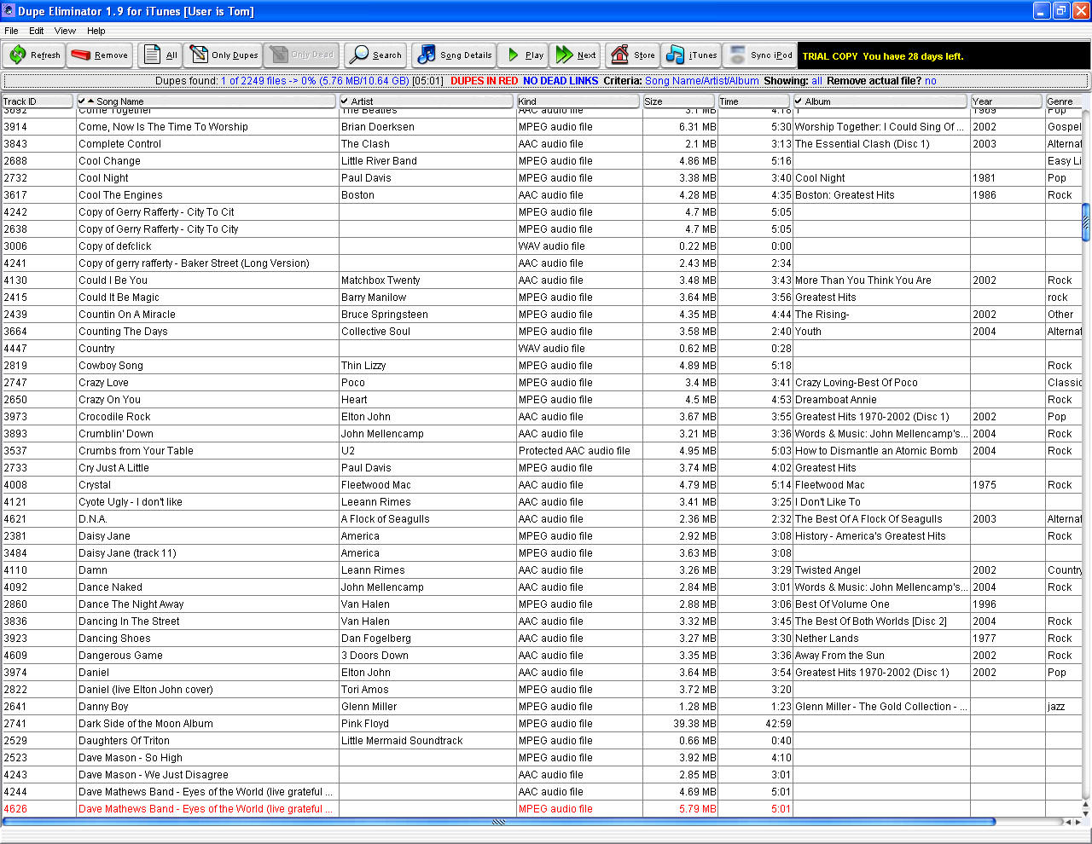Sort by Track ID column header
The width and height of the screenshot is (1092, 844).
tap(37, 101)
